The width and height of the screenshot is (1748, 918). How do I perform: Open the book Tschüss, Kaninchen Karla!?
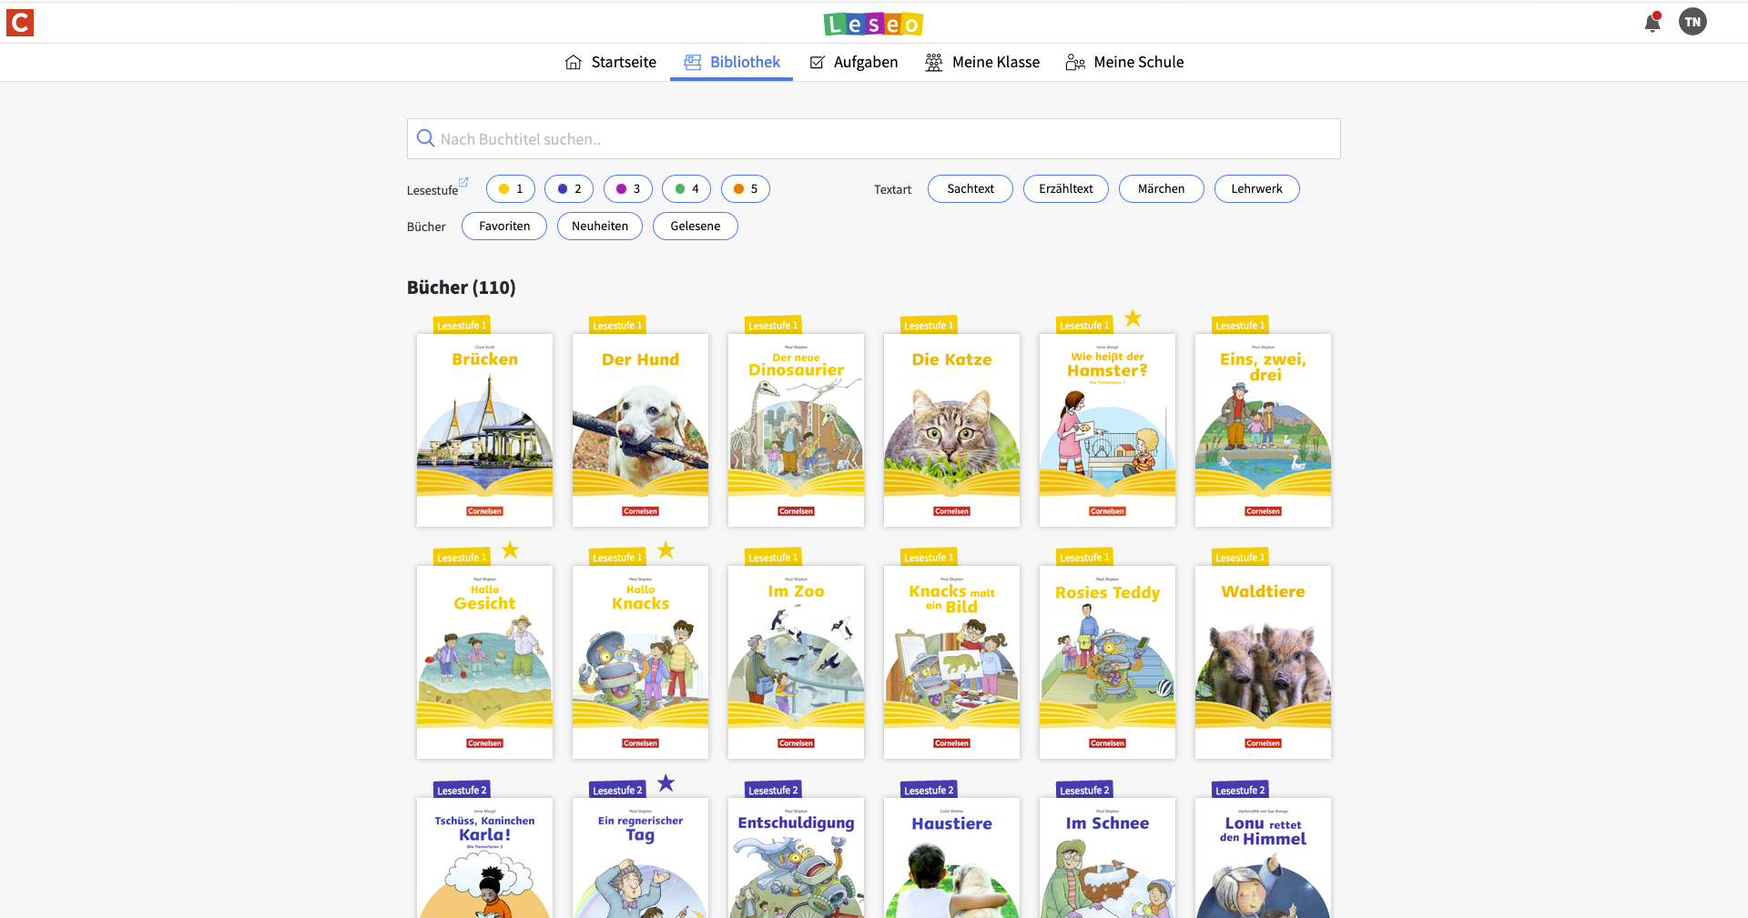[x=484, y=858]
